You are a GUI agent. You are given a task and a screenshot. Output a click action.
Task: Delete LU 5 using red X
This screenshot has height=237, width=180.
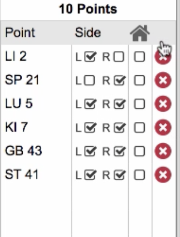tap(163, 104)
